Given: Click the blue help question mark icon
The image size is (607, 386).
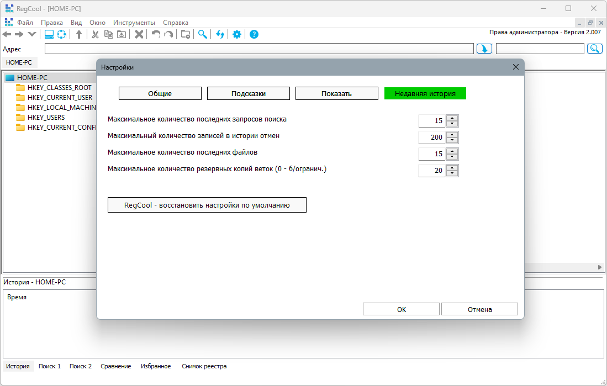Looking at the screenshot, I should click(x=254, y=34).
